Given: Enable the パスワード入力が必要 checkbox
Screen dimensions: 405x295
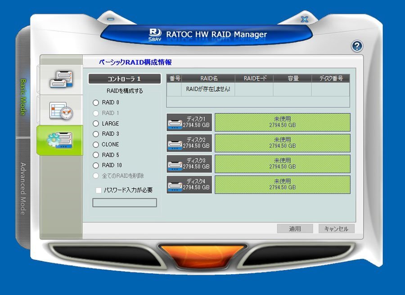Looking at the screenshot, I should click(x=99, y=191).
